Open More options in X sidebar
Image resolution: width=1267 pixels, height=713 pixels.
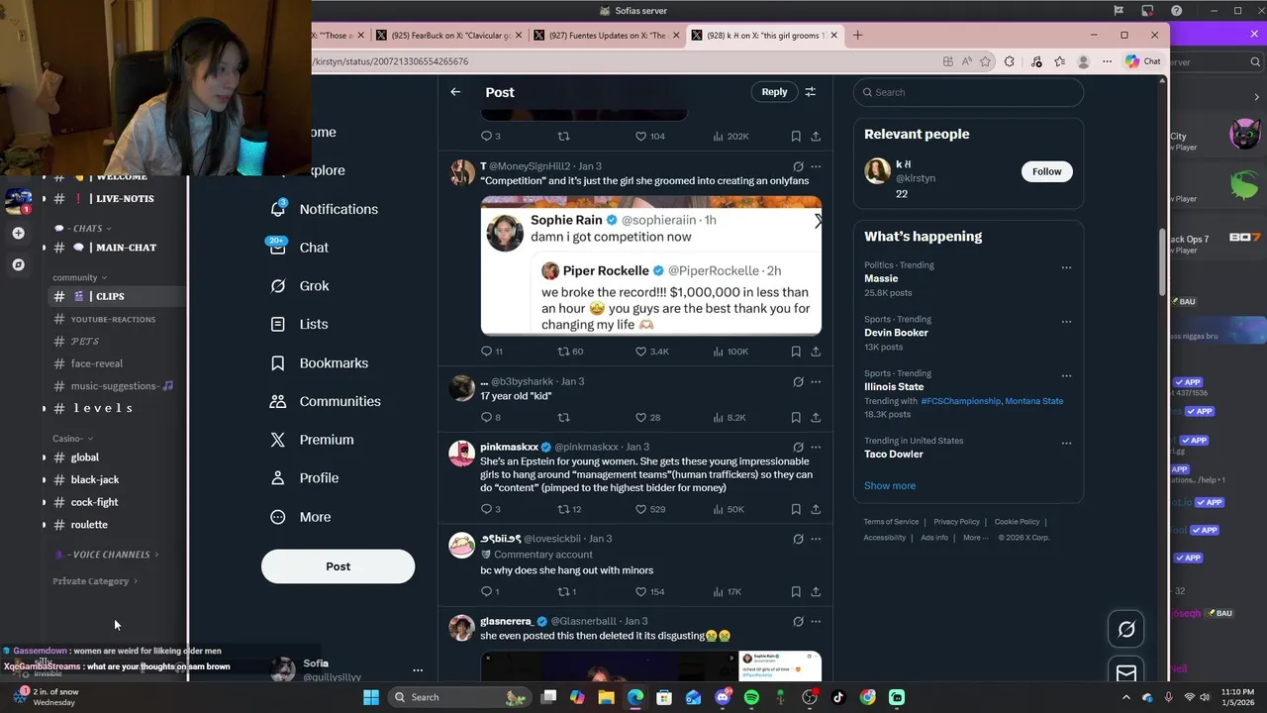click(x=301, y=517)
